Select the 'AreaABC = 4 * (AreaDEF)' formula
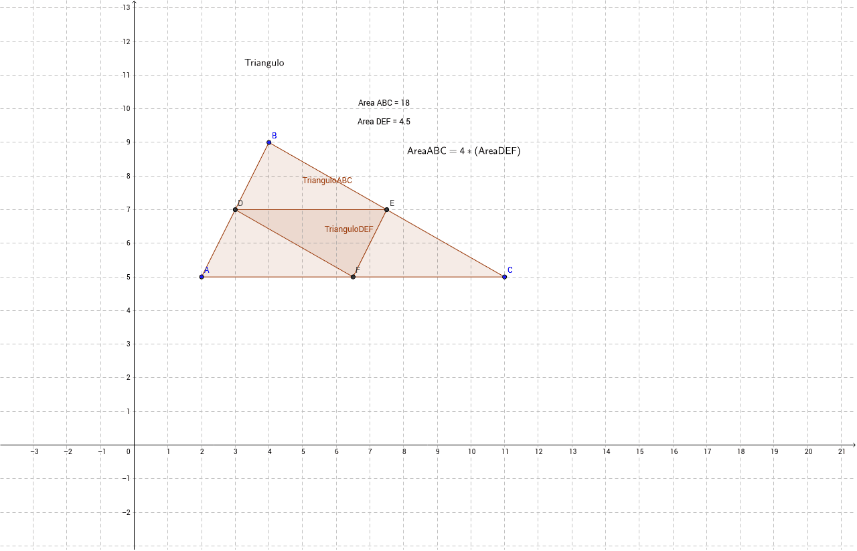Image resolution: width=857 pixels, height=551 pixels. (463, 151)
